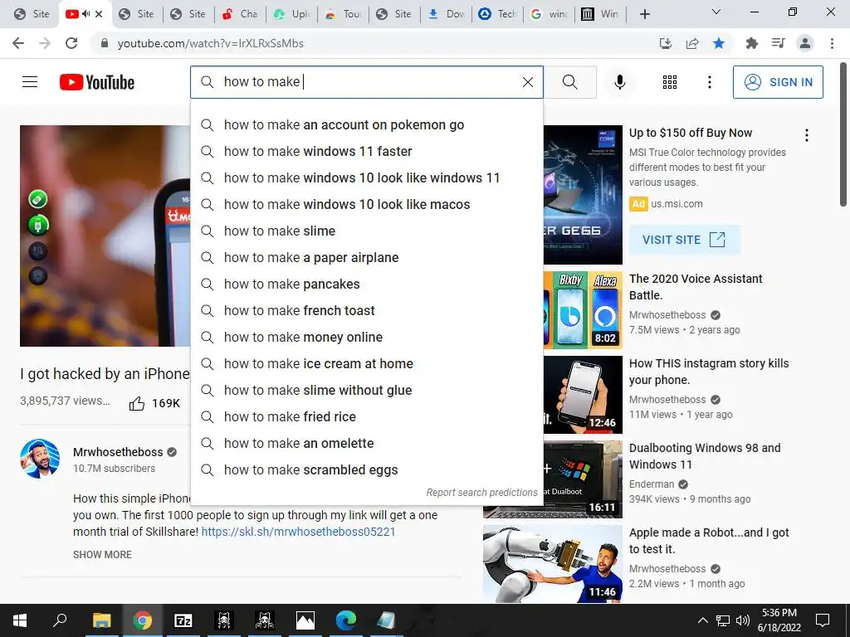This screenshot has width=850, height=637.
Task: Go back with browser back arrow
Action: (x=18, y=43)
